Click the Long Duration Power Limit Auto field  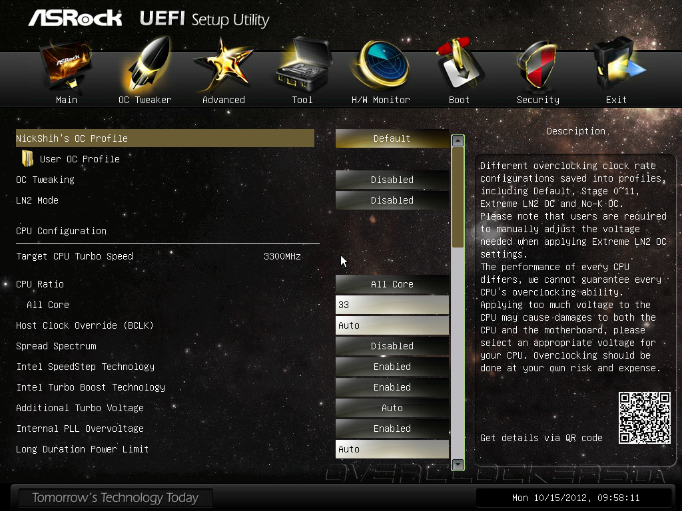coord(392,449)
